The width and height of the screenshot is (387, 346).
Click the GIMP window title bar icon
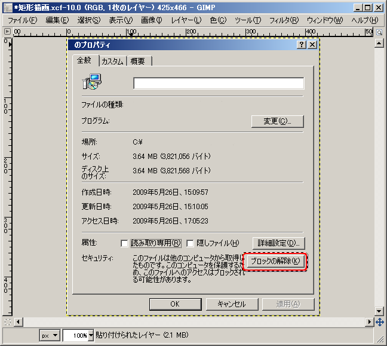[8, 8]
